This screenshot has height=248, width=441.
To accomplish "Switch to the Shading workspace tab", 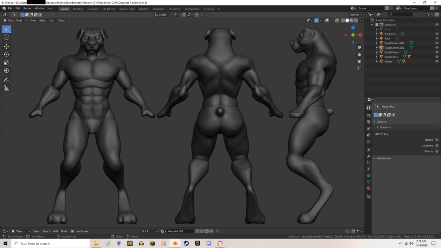I will point(143,9).
